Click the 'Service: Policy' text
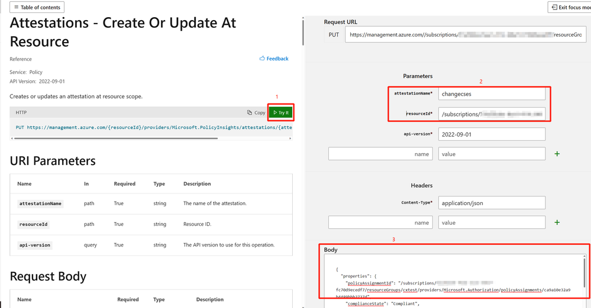The width and height of the screenshot is (591, 308). [26, 72]
